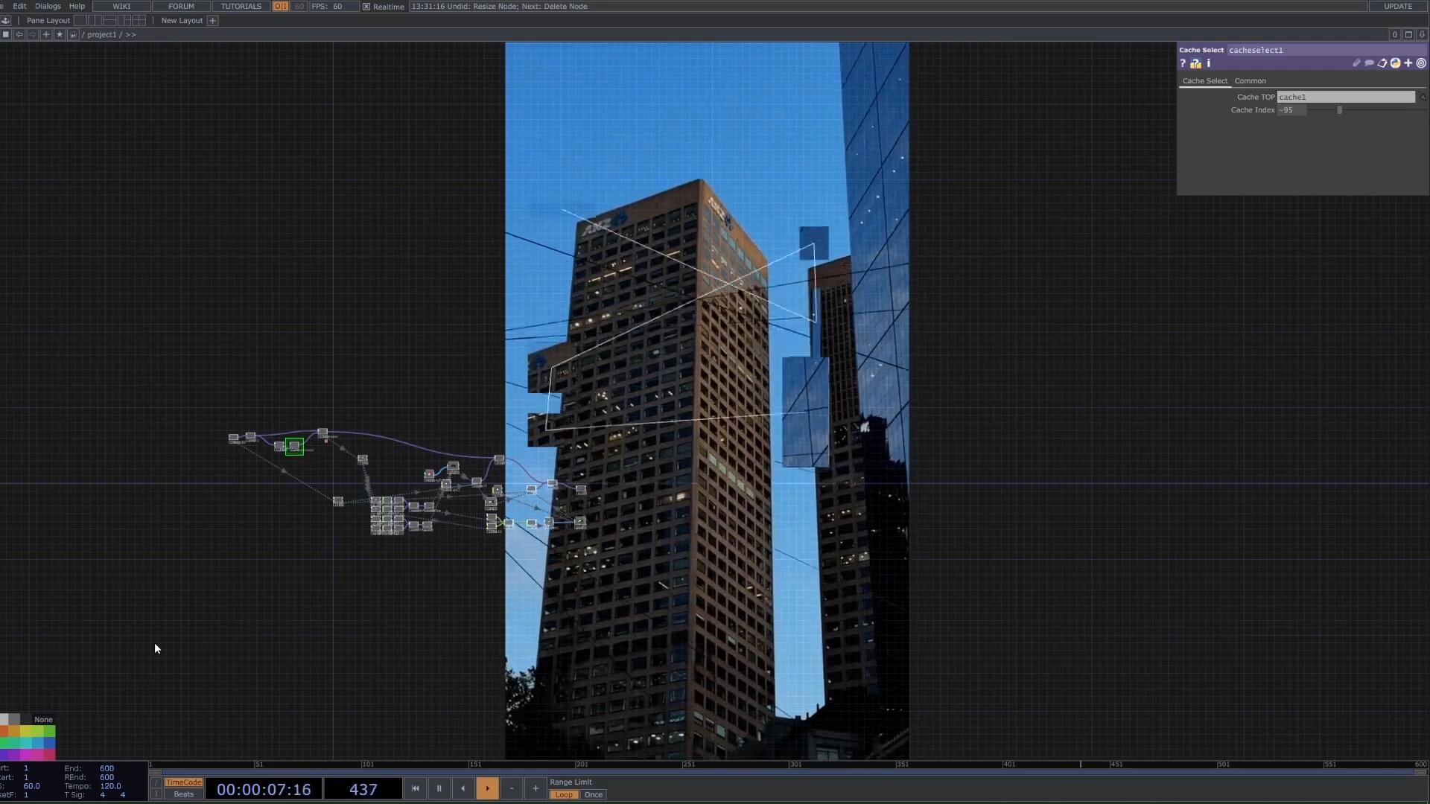
Task: Select the green highlighted node in network
Action: tap(294, 446)
